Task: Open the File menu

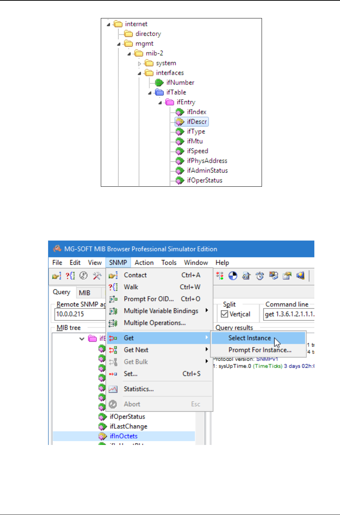Action: click(57, 263)
